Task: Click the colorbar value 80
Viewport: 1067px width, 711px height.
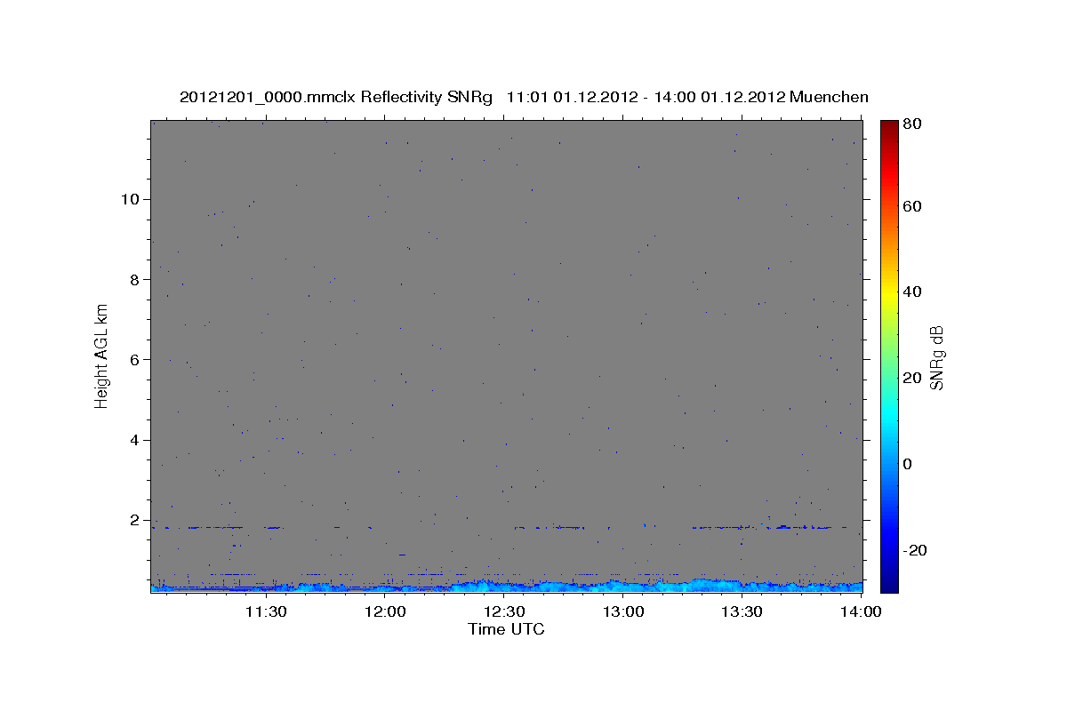Action: pyautogui.click(x=913, y=124)
